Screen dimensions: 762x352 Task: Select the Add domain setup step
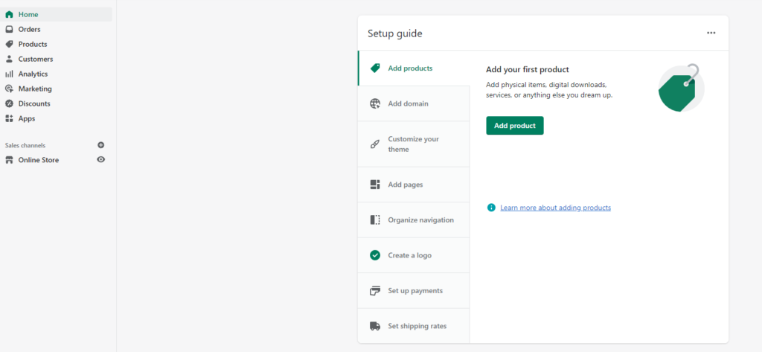pos(414,103)
